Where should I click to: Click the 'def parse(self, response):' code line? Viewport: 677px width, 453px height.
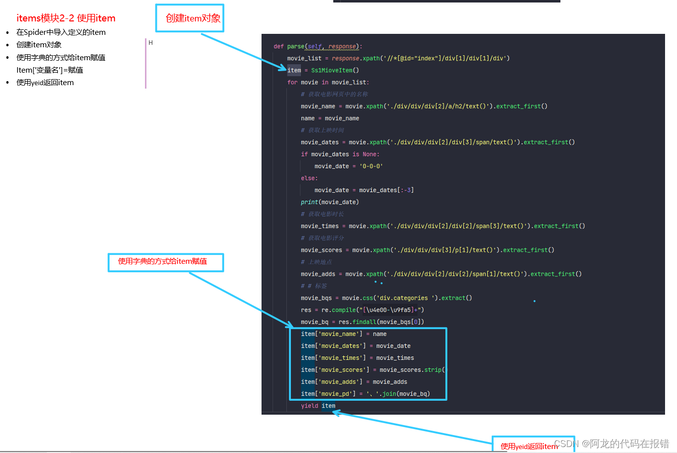point(318,46)
